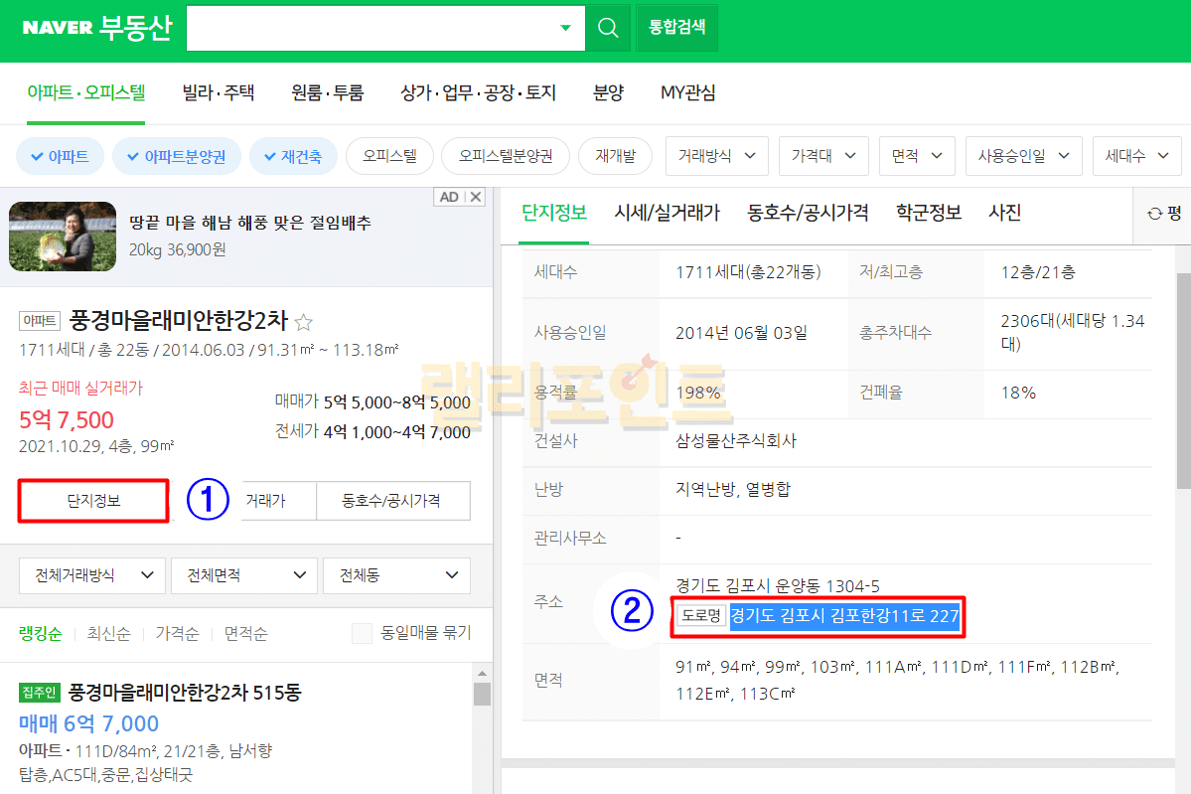Click the NAVER 부동산 logo
Image resolution: width=1191 pixels, height=794 pixels.
96,27
